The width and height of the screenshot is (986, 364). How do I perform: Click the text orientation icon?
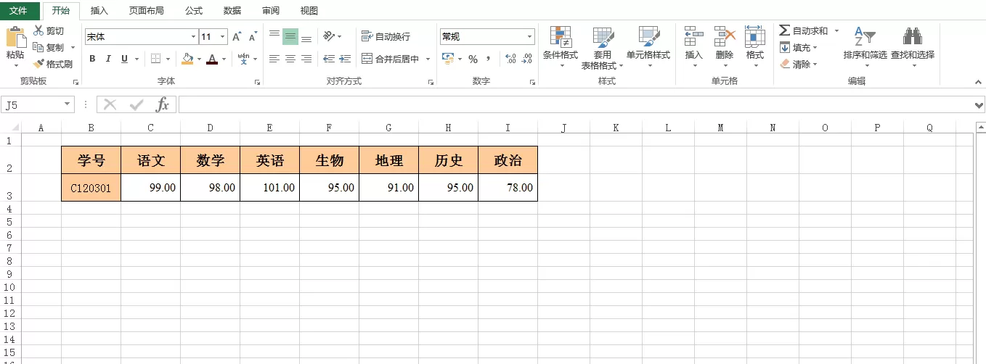[329, 36]
